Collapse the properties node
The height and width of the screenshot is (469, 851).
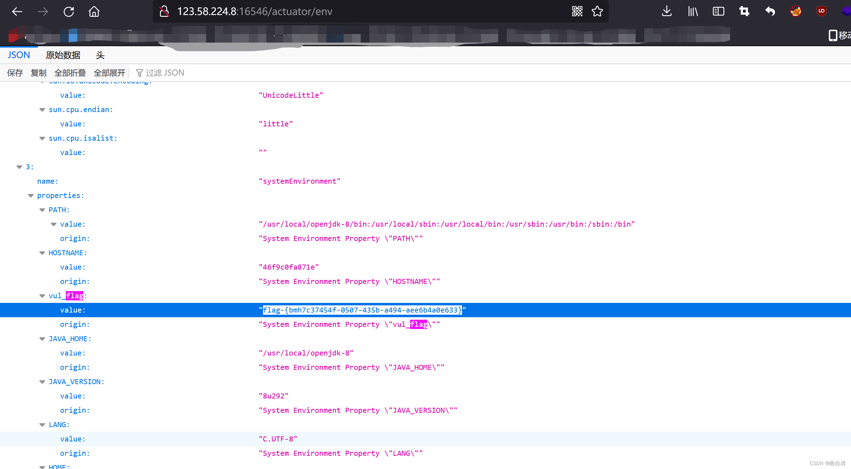31,196
